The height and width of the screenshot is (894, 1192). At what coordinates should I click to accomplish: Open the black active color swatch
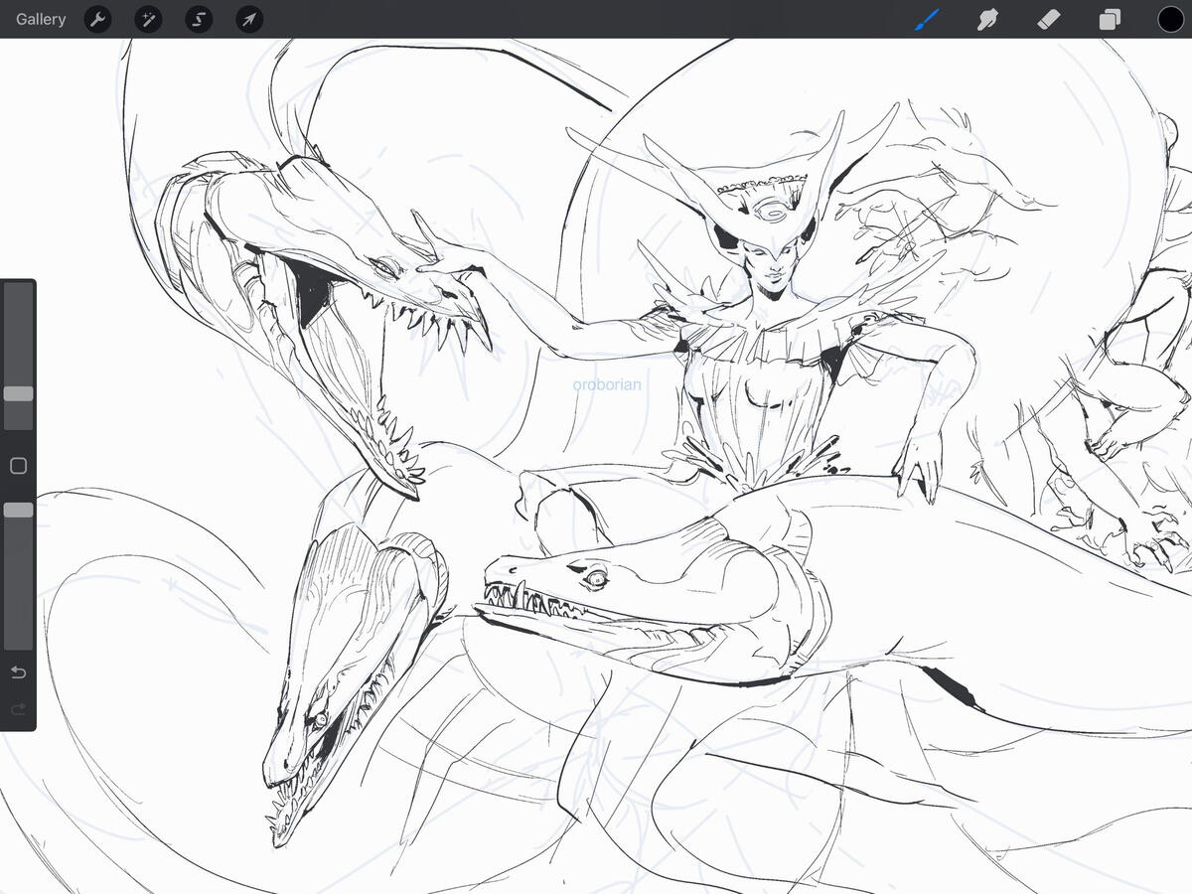click(1170, 19)
